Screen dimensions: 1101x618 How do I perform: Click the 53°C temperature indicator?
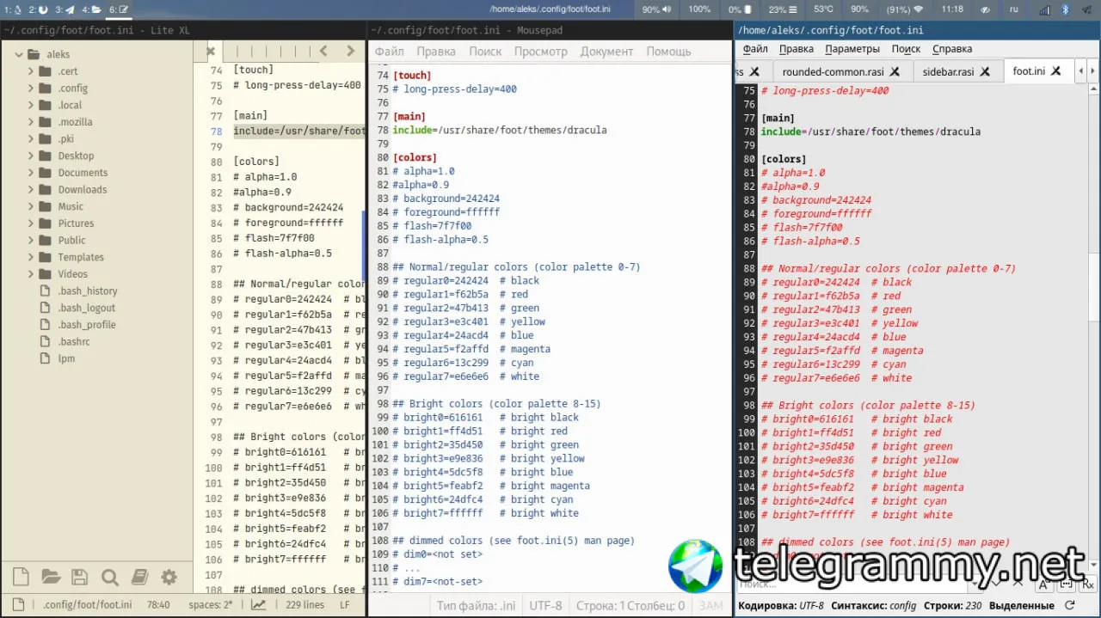click(823, 9)
